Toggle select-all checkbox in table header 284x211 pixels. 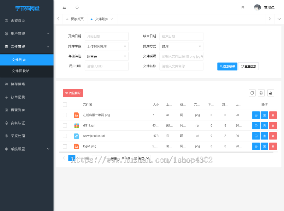tap(65, 105)
